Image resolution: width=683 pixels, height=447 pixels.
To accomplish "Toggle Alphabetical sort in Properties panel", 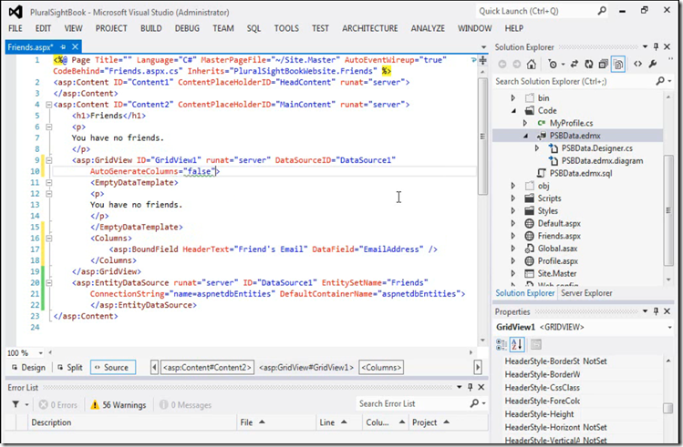I will [517, 345].
